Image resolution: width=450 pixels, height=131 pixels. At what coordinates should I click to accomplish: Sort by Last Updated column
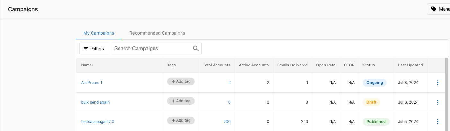(410, 65)
